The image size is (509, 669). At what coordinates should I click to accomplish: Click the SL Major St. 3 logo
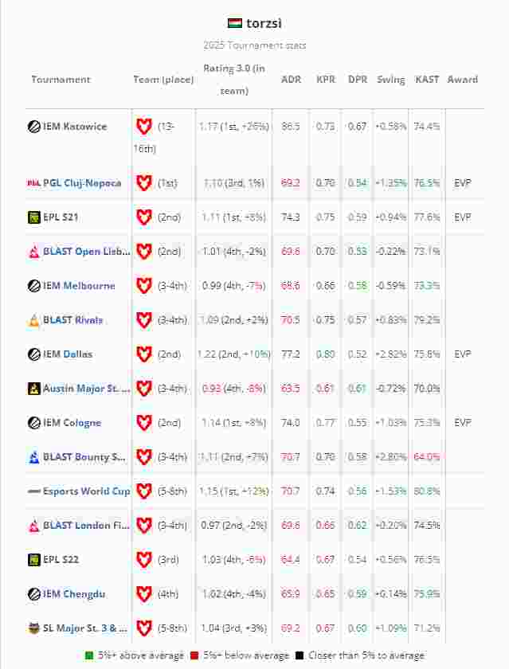(x=34, y=628)
